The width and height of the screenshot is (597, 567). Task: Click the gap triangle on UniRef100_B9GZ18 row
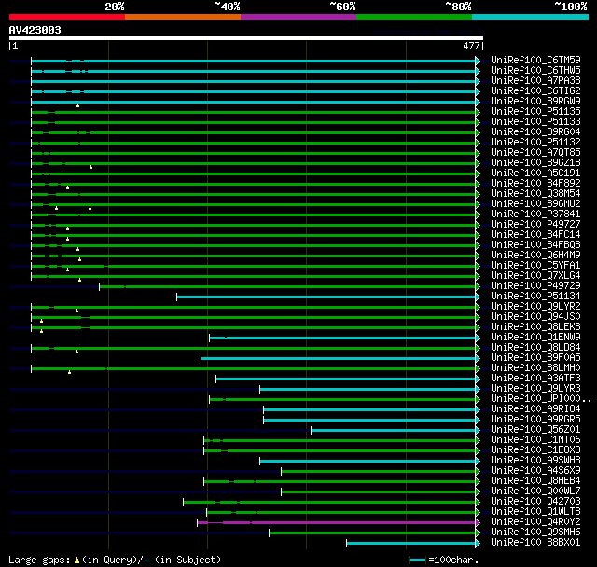(x=91, y=167)
